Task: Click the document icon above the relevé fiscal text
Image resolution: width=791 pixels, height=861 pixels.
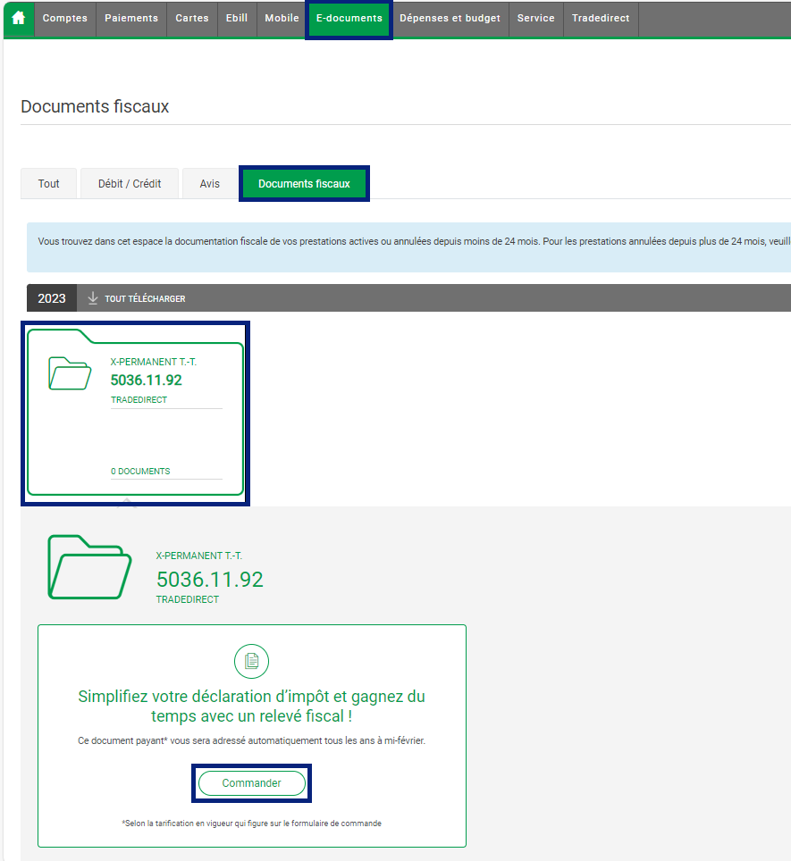Action: [251, 661]
